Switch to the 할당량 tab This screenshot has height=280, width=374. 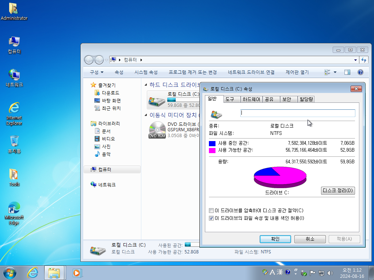(306, 99)
